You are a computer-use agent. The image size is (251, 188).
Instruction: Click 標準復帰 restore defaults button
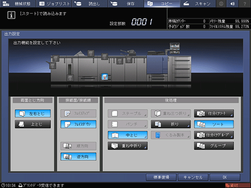(x=161, y=177)
